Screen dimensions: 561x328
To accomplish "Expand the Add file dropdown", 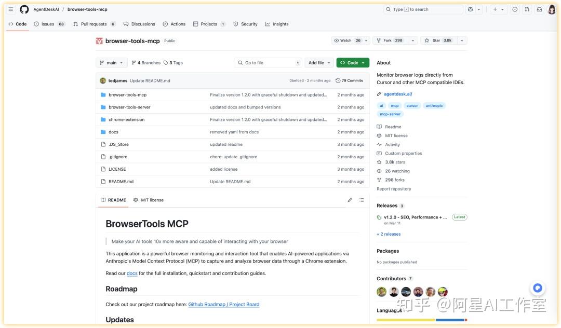I will (x=318, y=62).
